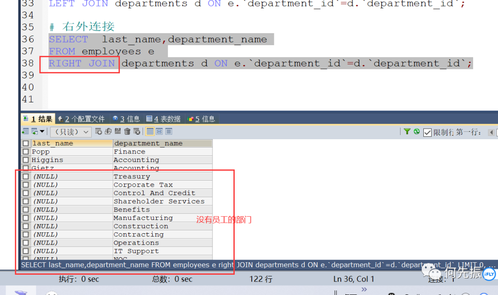Click the insert new row icon
Image resolution: width=498 pixels, height=295 pixels.
[x=99, y=131]
